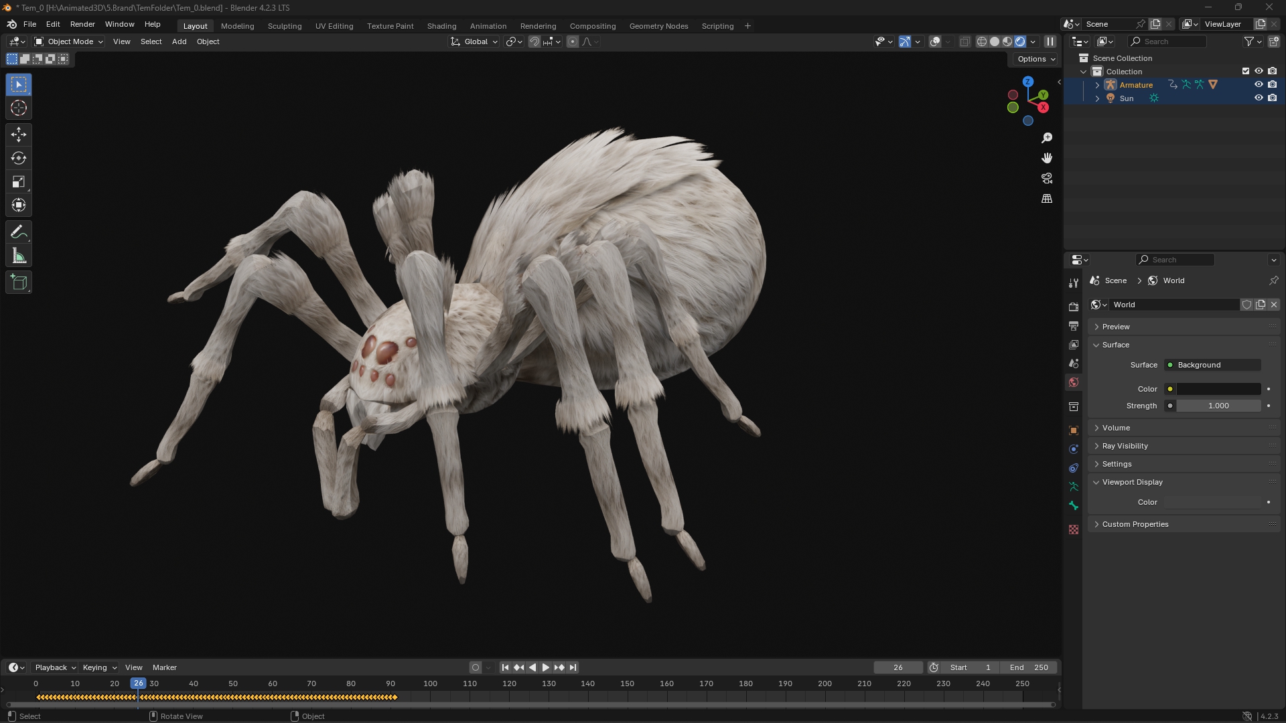This screenshot has height=723, width=1286.
Task: Collapse the Volume section in World properties
Action: [x=1115, y=427]
